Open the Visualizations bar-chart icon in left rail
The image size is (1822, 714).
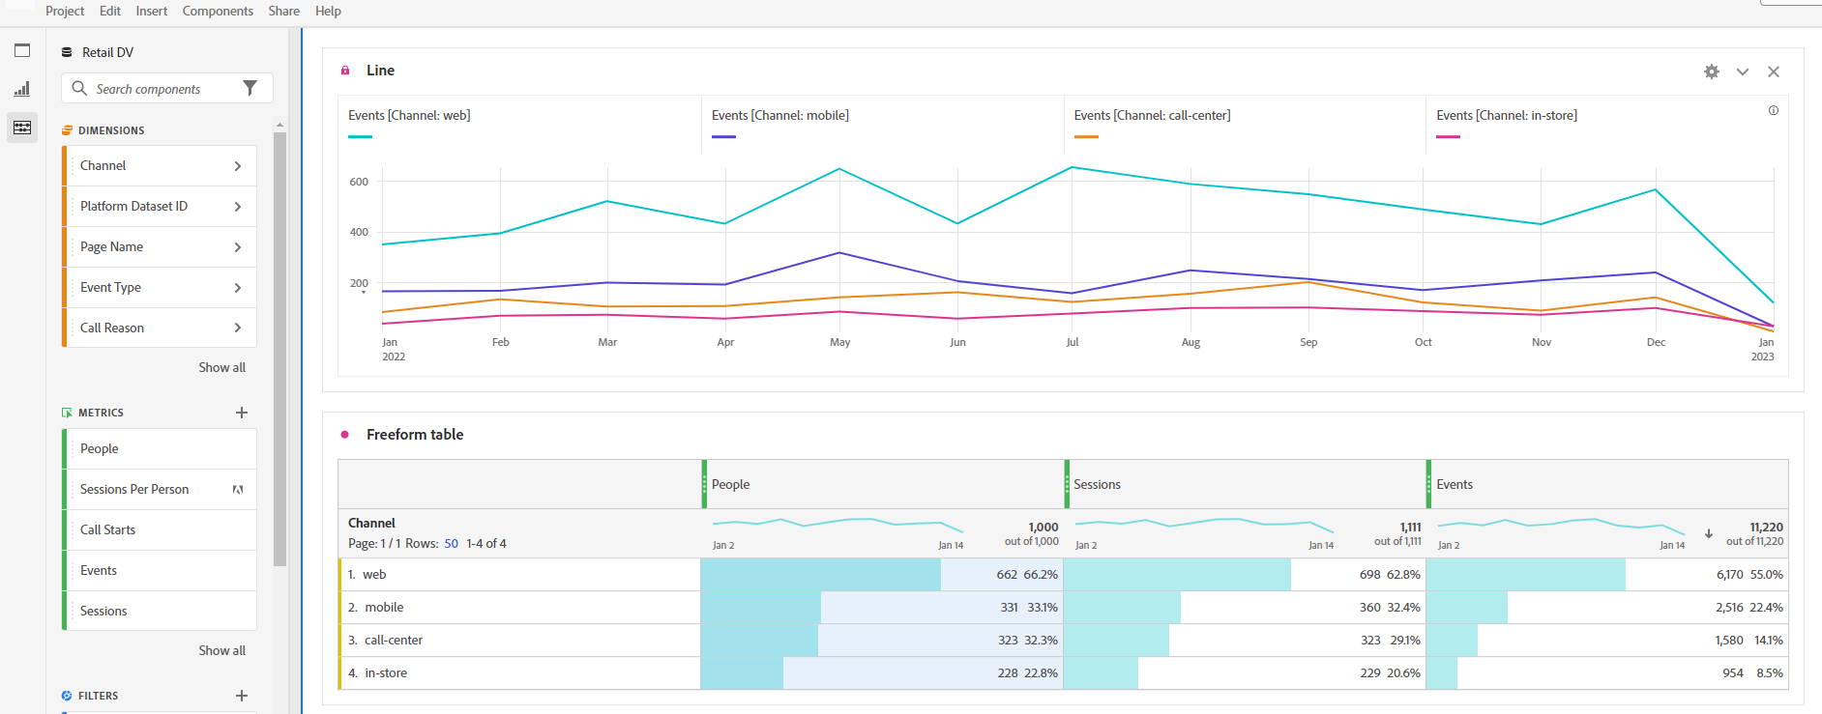coord(22,89)
